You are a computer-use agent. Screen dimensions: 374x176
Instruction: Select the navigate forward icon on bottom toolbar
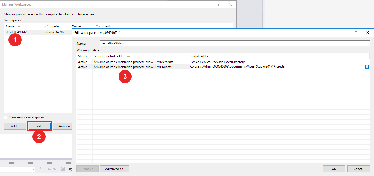tap(55, 169)
